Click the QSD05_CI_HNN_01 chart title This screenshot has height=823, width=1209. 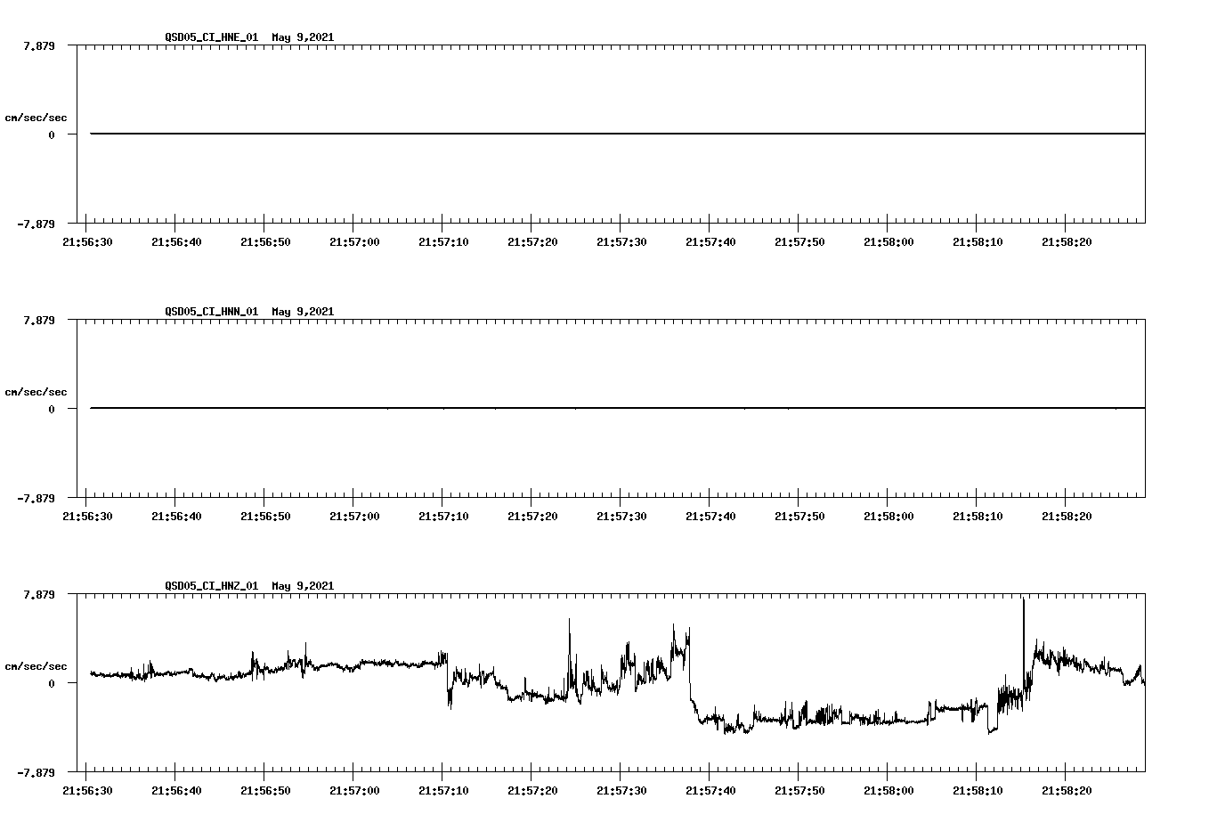(249, 312)
